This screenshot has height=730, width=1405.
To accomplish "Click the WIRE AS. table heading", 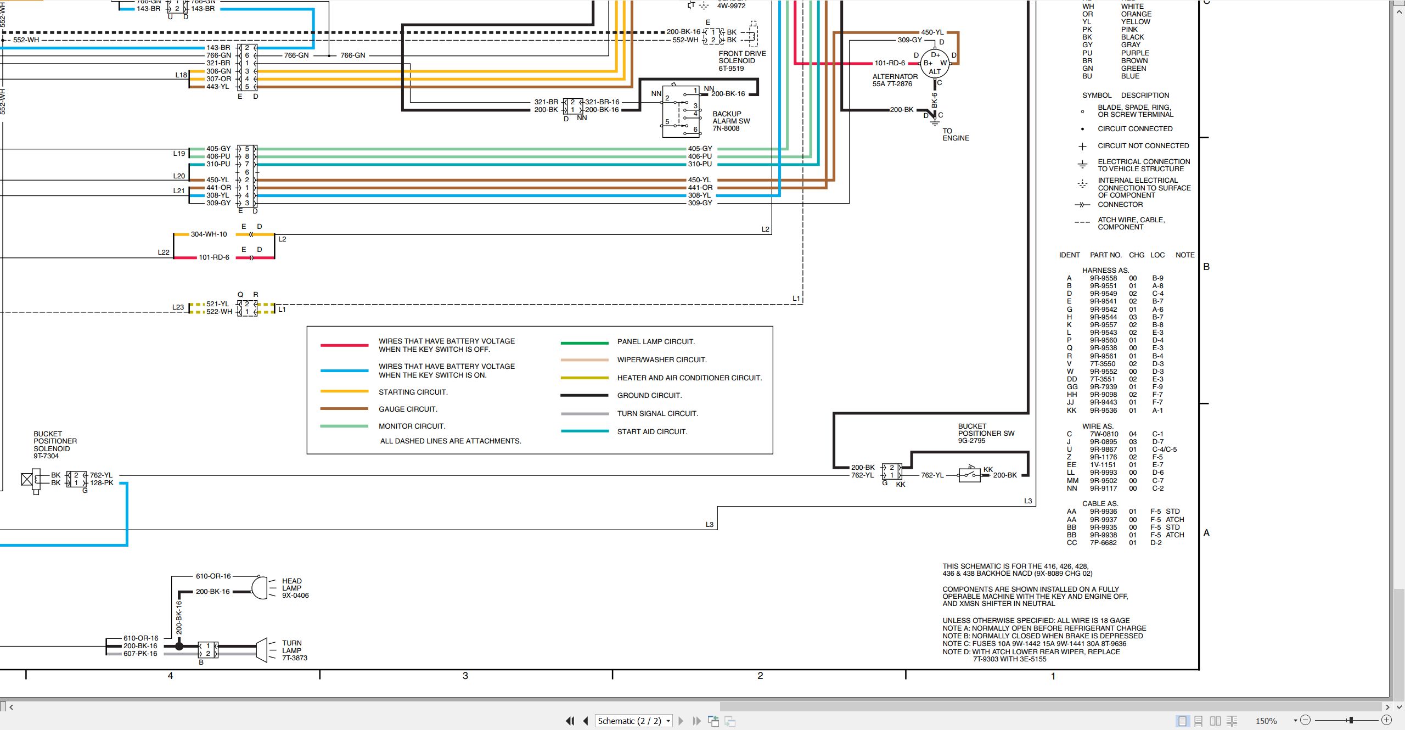I will [1098, 426].
